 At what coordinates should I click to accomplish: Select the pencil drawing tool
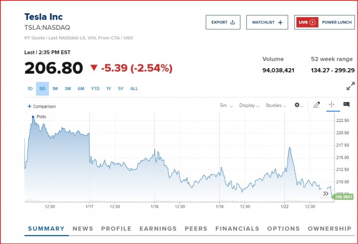[316, 105]
